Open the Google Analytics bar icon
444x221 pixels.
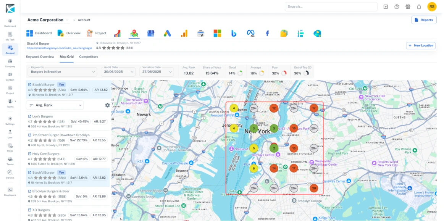click(x=184, y=33)
